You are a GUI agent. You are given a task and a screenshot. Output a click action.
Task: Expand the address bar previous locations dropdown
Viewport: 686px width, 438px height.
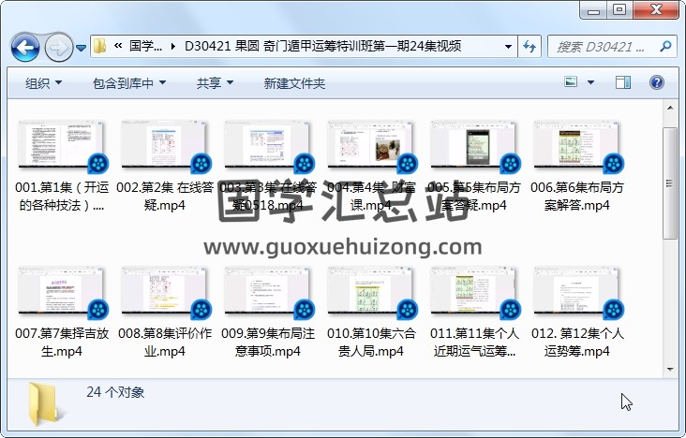[x=508, y=46]
